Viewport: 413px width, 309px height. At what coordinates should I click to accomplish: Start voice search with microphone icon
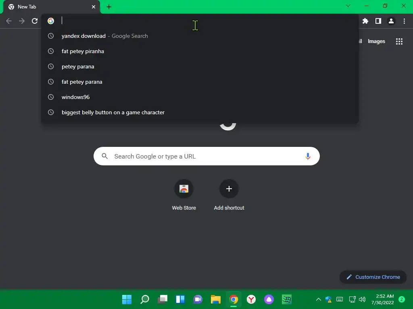[308, 157]
